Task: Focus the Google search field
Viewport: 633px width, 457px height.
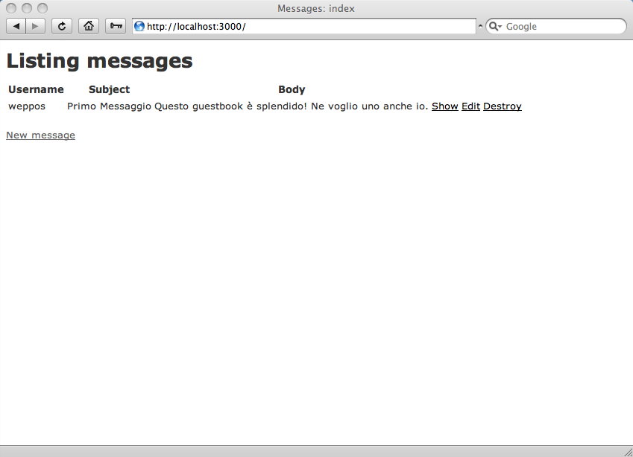Action: coord(556,26)
